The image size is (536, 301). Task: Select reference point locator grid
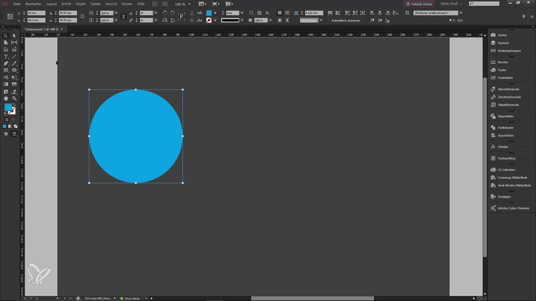click(10, 17)
